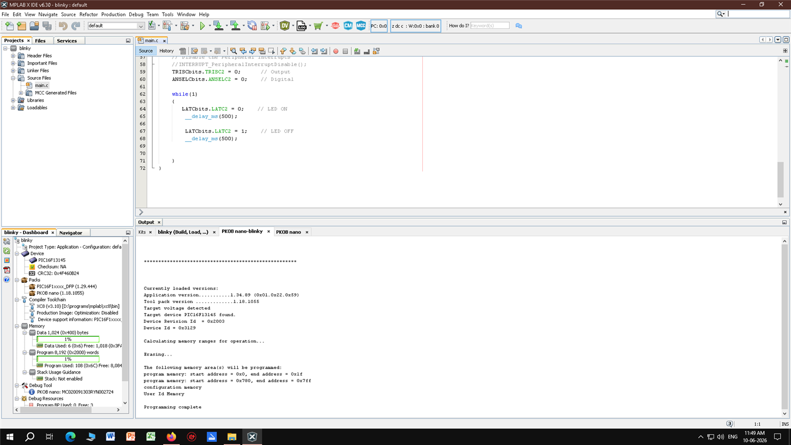Open the Data Visualizer (DV) icon
This screenshot has width=791, height=445.
click(285, 26)
